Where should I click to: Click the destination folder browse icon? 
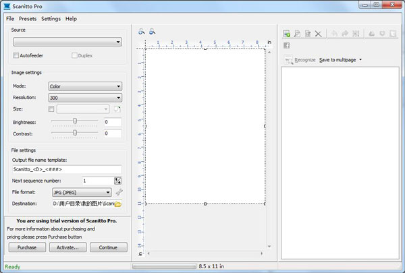(117, 204)
